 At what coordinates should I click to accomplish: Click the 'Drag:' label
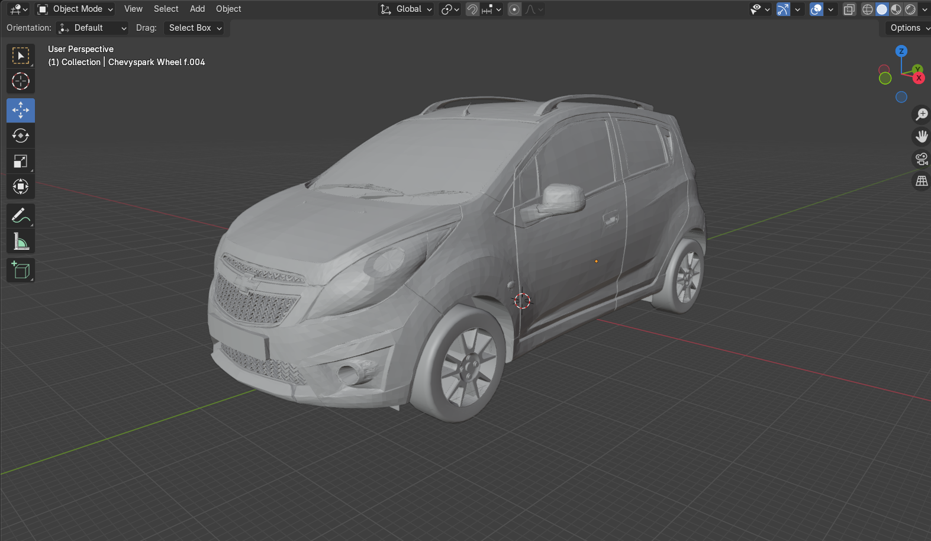click(x=146, y=28)
